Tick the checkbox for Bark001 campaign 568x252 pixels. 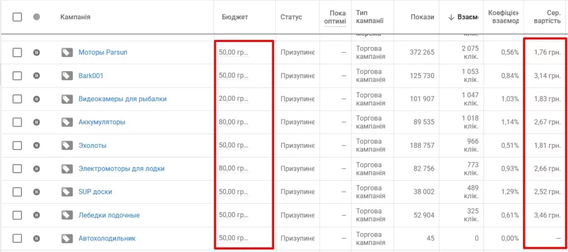[x=17, y=76]
